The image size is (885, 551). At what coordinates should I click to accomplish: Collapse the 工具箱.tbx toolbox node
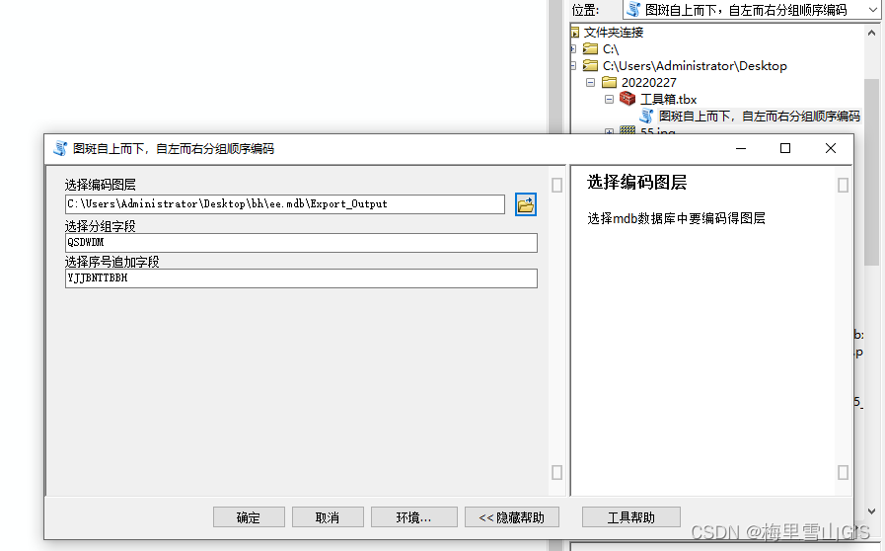point(609,100)
